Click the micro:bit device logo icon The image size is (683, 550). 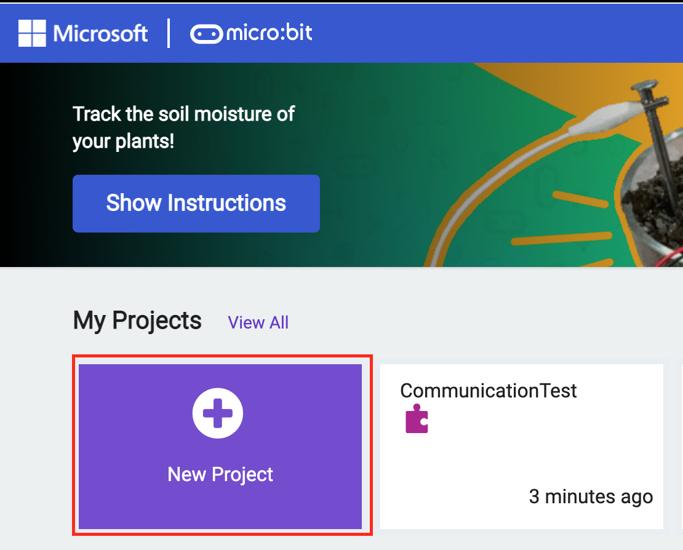pyautogui.click(x=207, y=34)
